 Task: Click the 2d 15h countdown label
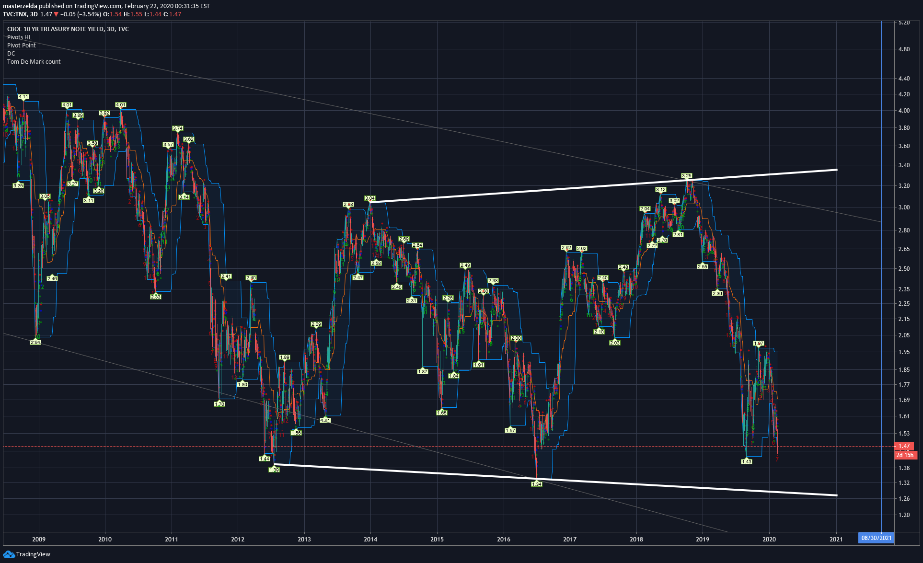click(905, 455)
